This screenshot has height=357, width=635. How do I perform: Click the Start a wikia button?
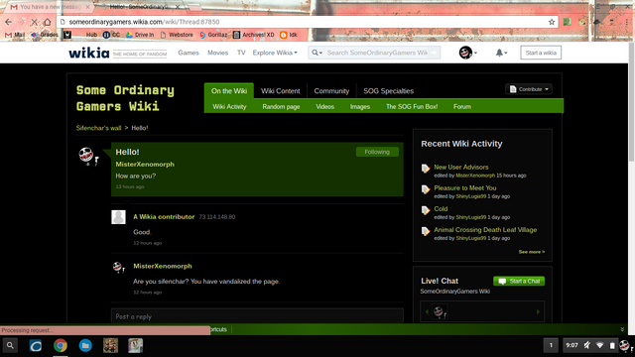point(541,53)
